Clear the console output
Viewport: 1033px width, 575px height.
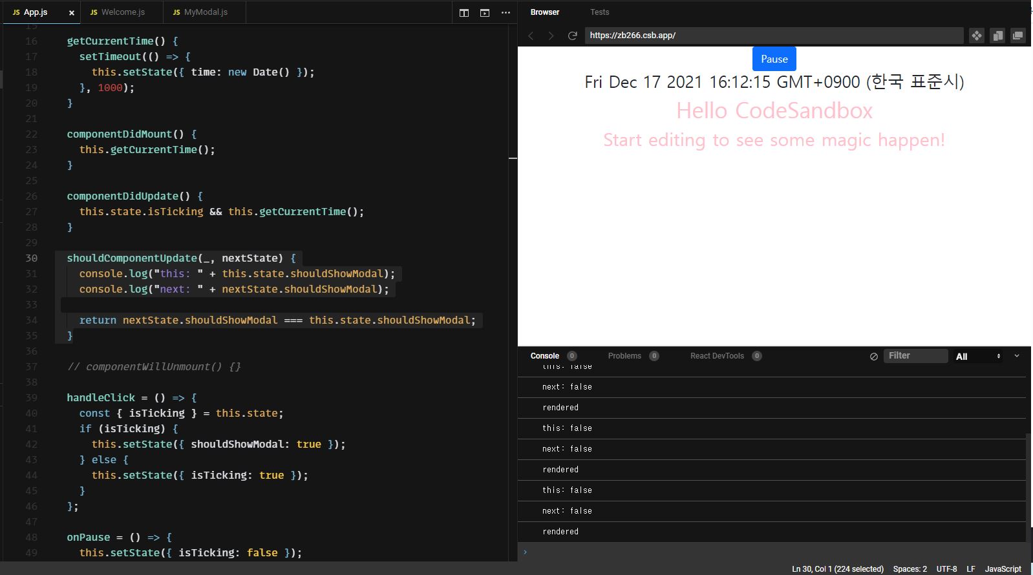point(874,356)
